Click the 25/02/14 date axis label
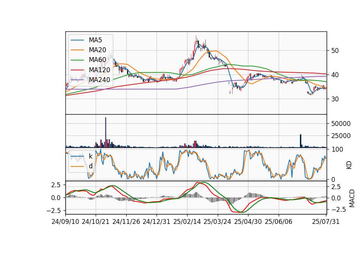This screenshot has height=261, width=363. (187, 222)
